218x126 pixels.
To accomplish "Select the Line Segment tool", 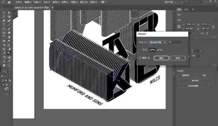I will point(9,25).
